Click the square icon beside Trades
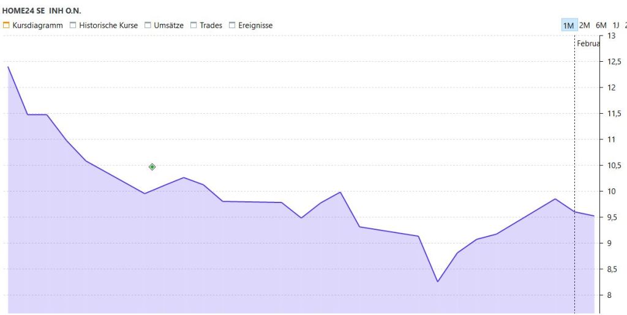This screenshot has width=627, height=315. click(193, 25)
